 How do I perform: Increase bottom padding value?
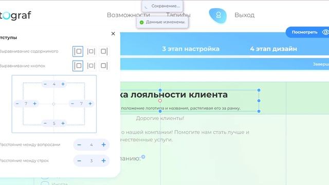(x=63, y=123)
